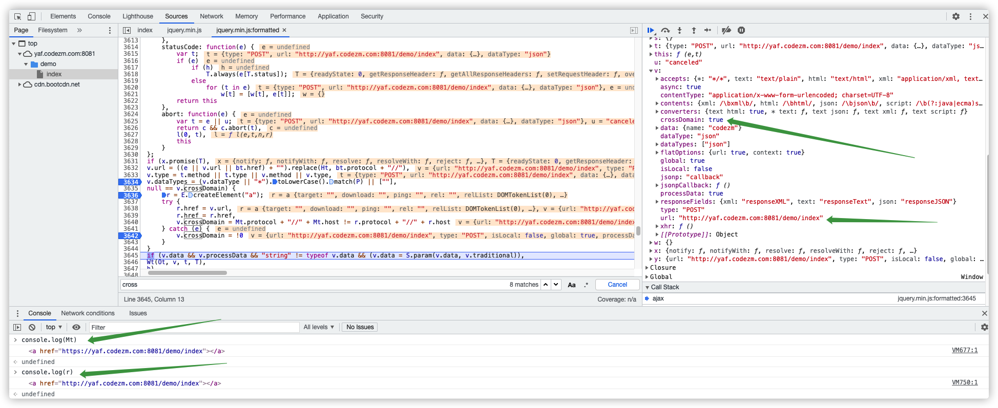Open the All levels dropdown
Image resolution: width=998 pixels, height=408 pixels.
[318, 327]
